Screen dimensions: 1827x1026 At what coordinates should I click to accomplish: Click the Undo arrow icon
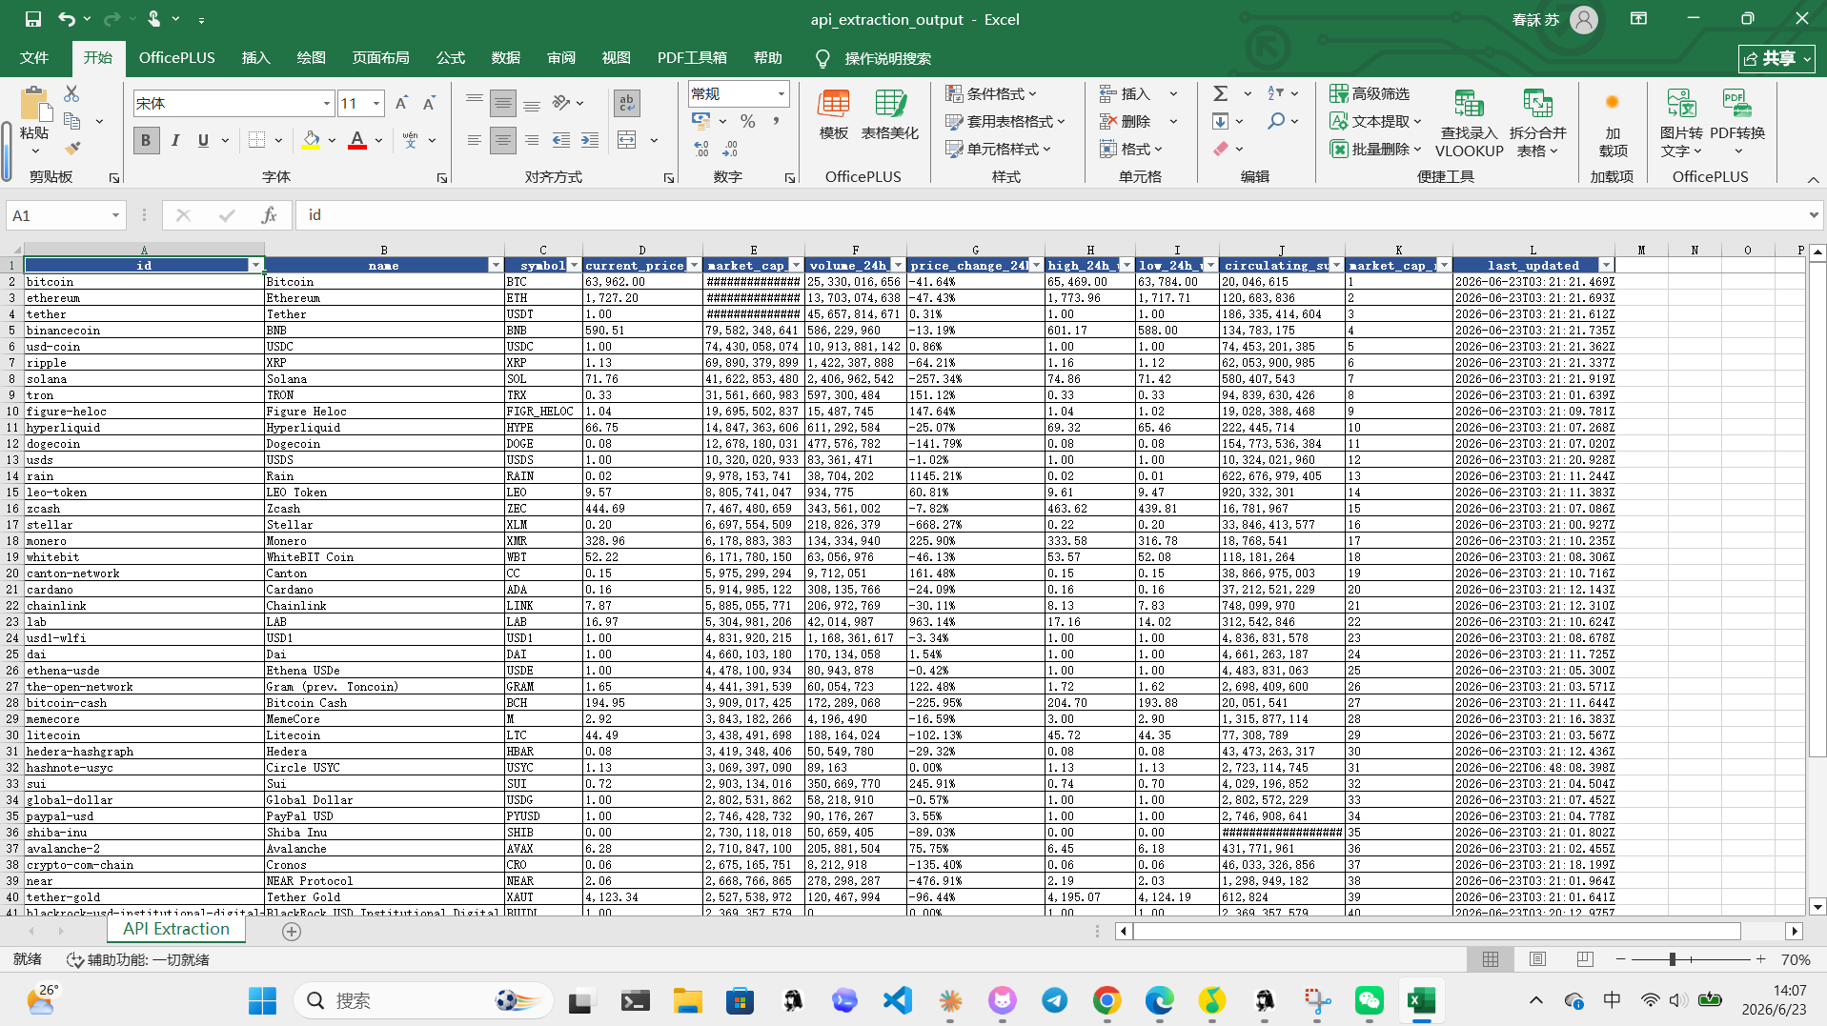click(x=66, y=19)
